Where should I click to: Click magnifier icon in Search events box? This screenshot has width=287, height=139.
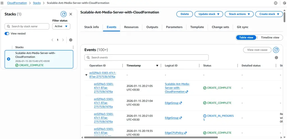coord(88,57)
